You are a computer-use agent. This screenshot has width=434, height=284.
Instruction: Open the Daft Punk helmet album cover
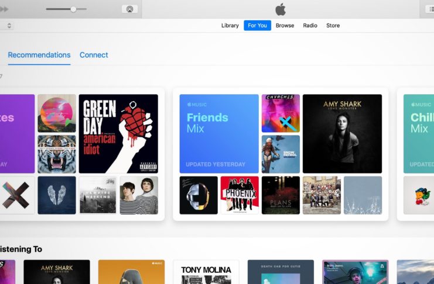click(199, 195)
